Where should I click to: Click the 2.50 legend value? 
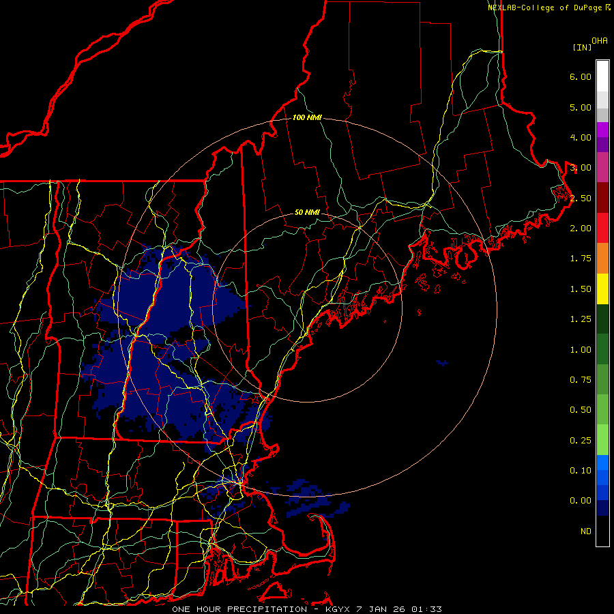click(581, 198)
